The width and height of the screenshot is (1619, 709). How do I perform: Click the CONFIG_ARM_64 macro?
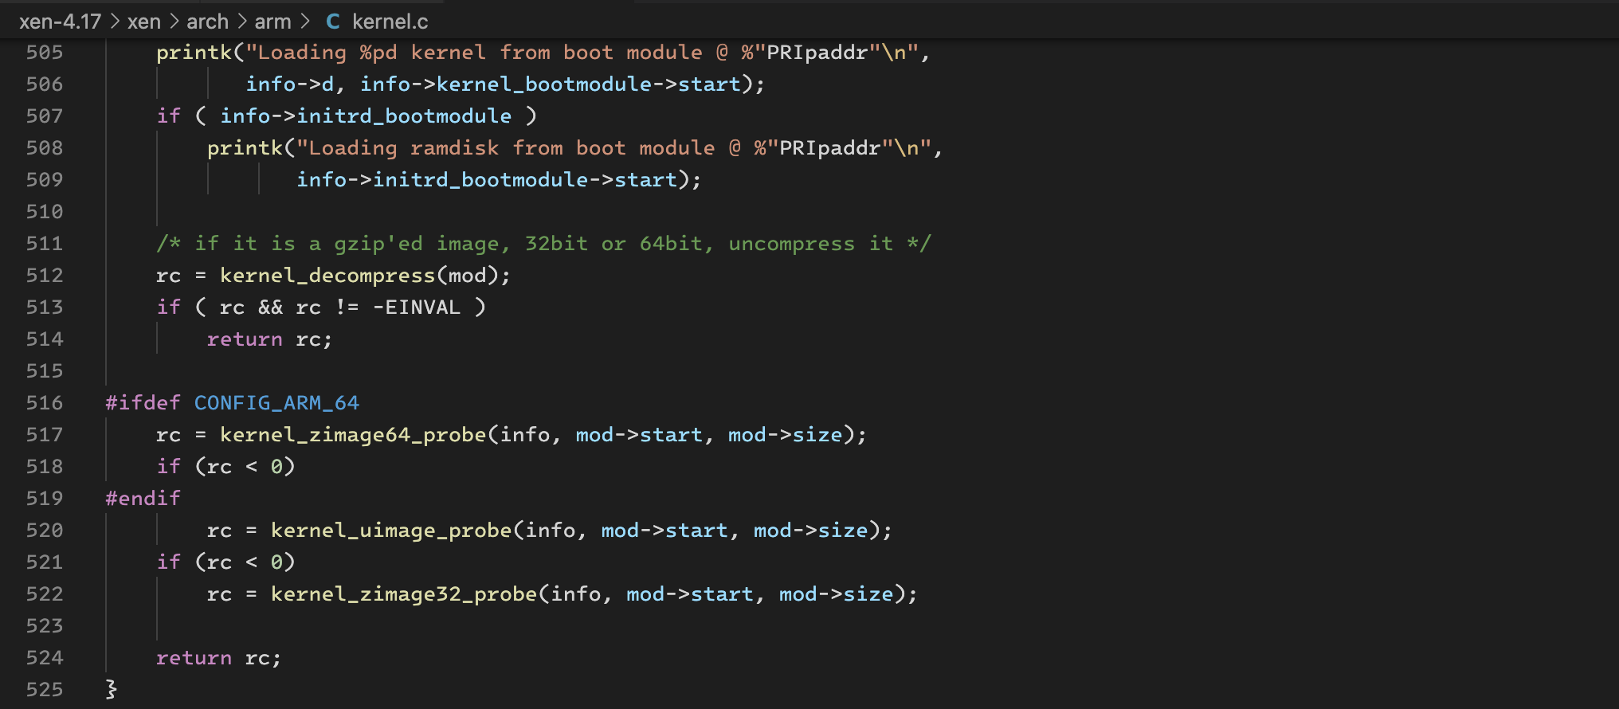click(x=276, y=403)
